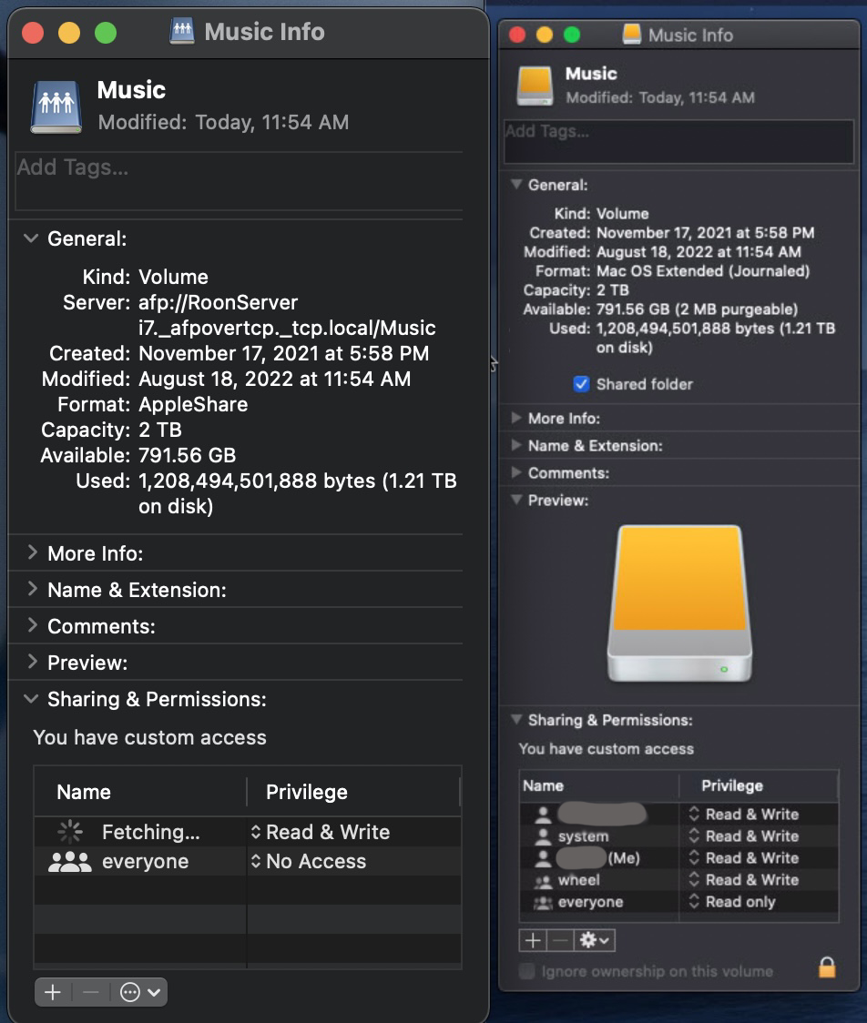Expand Name & Extension in right window
Screen dimensions: 867x1023
pyautogui.click(x=516, y=445)
